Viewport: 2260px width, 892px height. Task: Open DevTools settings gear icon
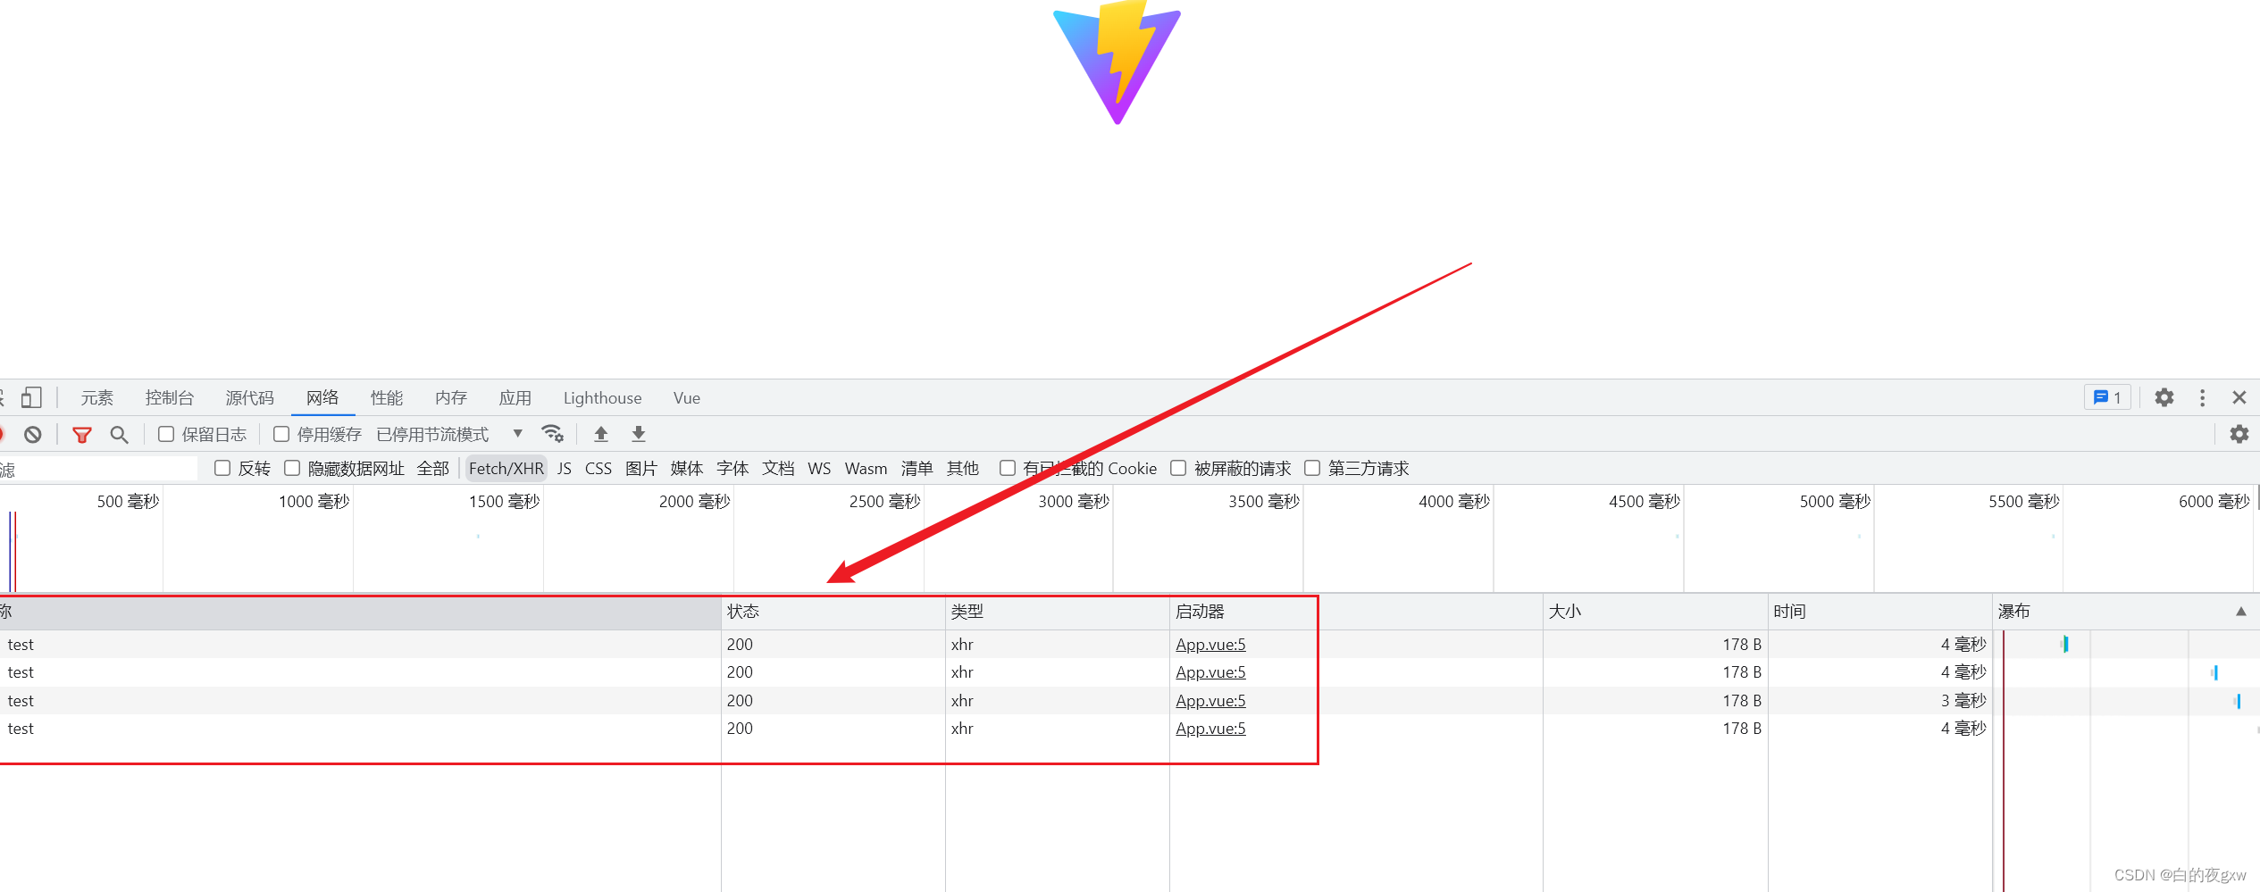click(x=2164, y=397)
